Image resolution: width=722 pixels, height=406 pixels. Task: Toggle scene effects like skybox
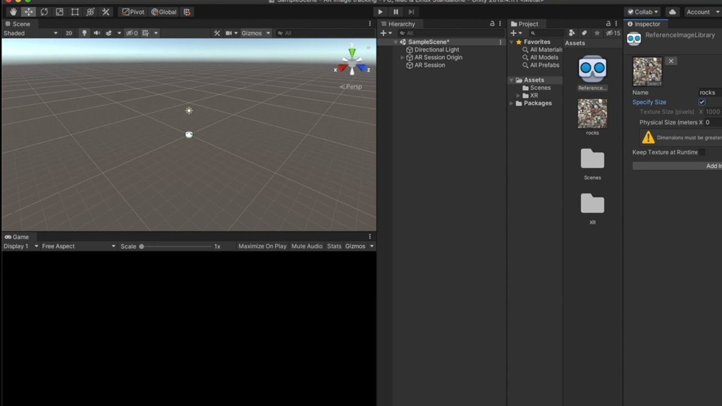[109, 33]
